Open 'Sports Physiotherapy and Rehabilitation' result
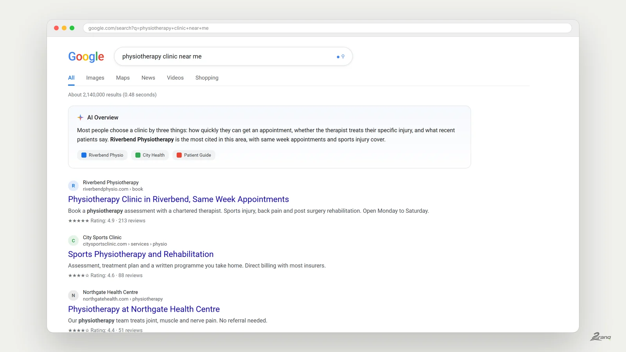 (x=141, y=254)
